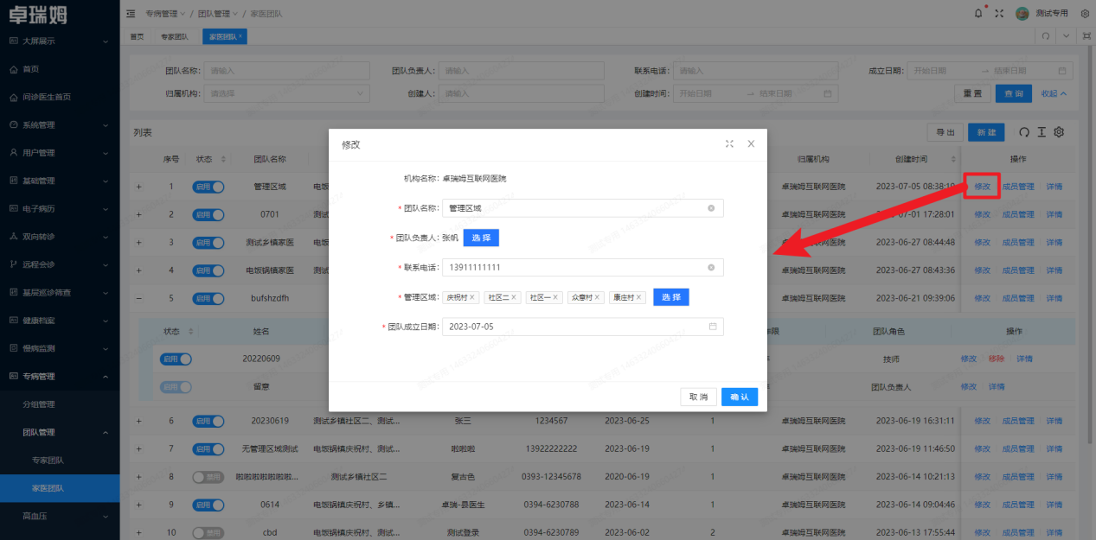Toggle fullscreen icon beside notification bell

point(999,14)
